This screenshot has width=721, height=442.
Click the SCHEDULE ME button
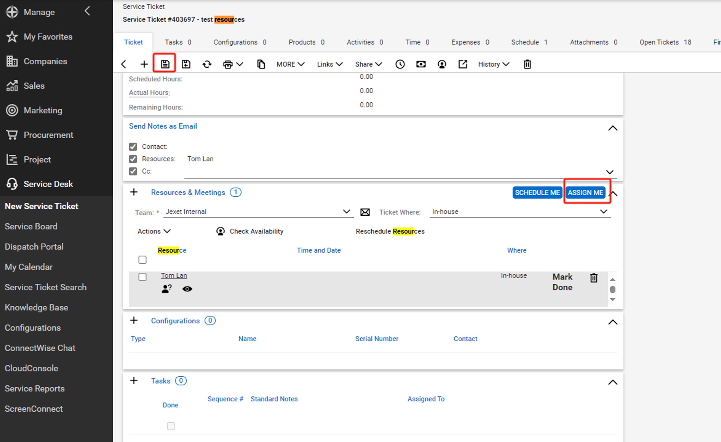coord(537,192)
